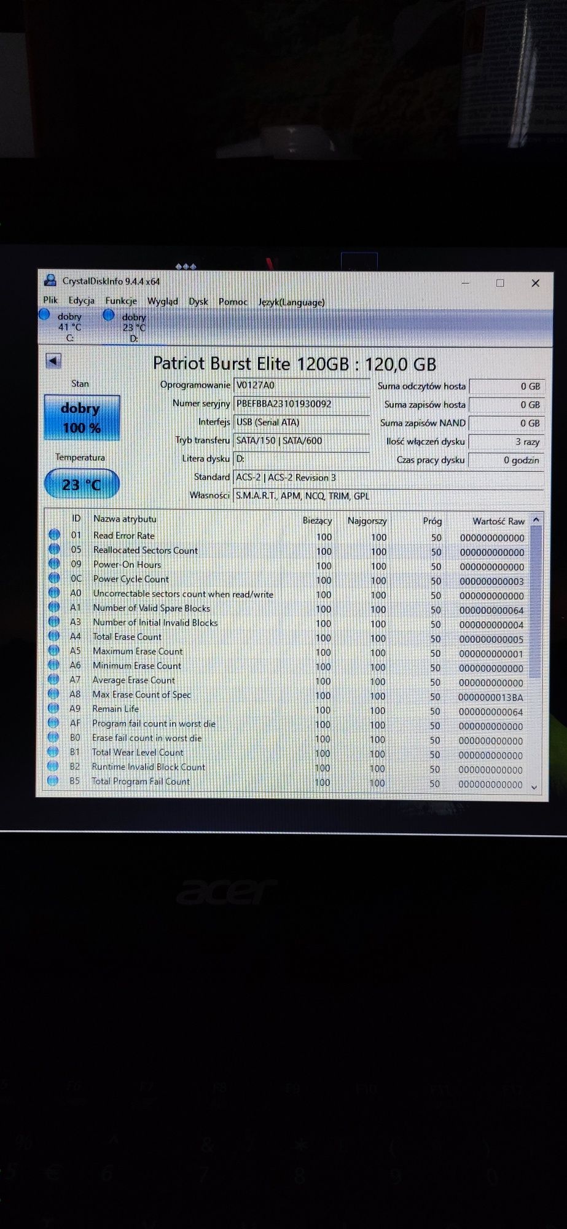Maximize the CrystalDiskInfo window
The image size is (567, 1229).
(x=500, y=283)
